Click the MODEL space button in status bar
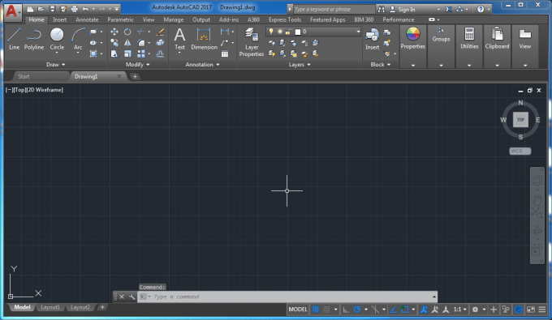Image resolution: width=552 pixels, height=320 pixels. tap(297, 309)
